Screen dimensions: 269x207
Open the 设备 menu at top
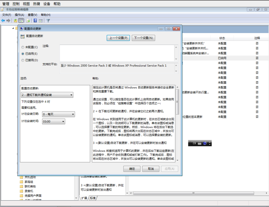coord(47,4)
